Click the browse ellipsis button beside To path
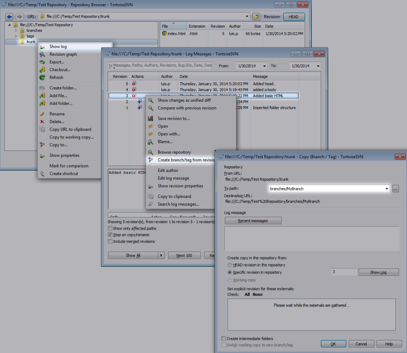407x353 pixels. tap(395, 189)
